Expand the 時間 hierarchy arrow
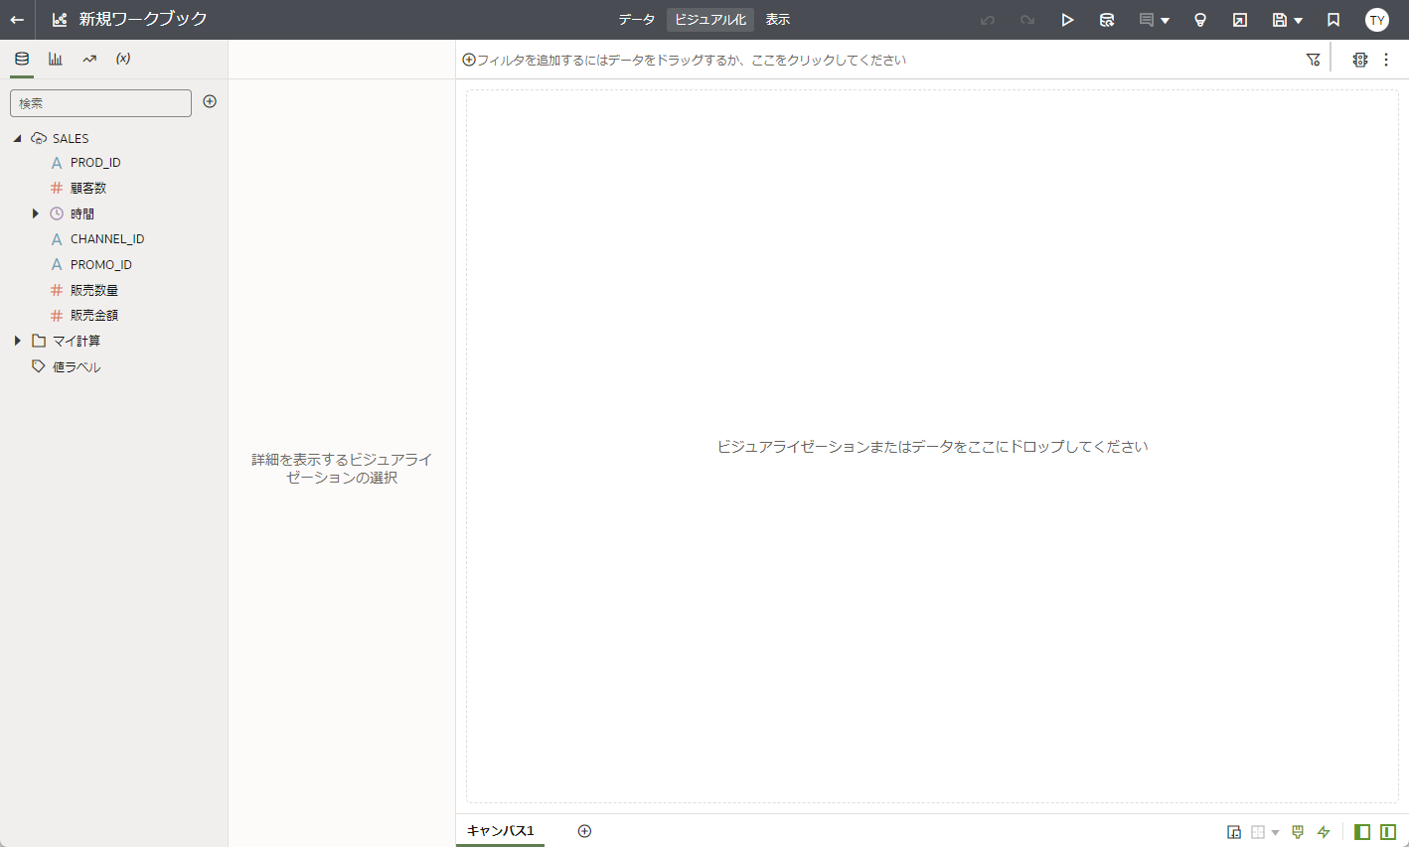 pyautogui.click(x=36, y=213)
